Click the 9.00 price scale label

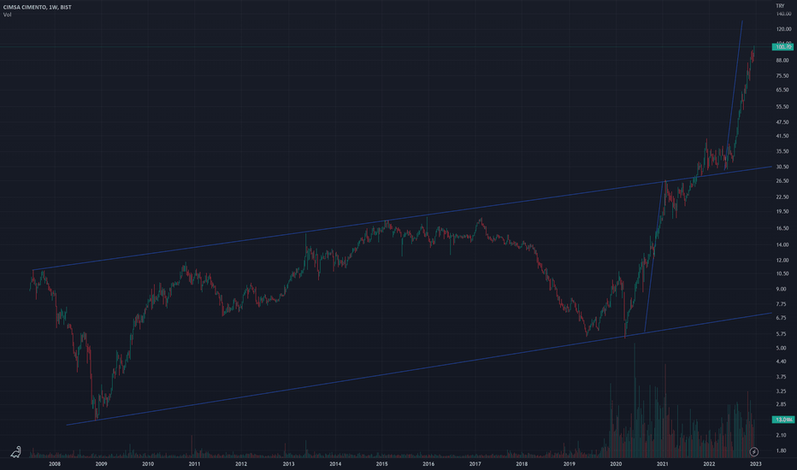(782, 289)
